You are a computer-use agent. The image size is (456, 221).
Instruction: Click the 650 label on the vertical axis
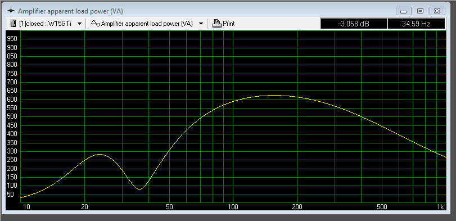12,91
